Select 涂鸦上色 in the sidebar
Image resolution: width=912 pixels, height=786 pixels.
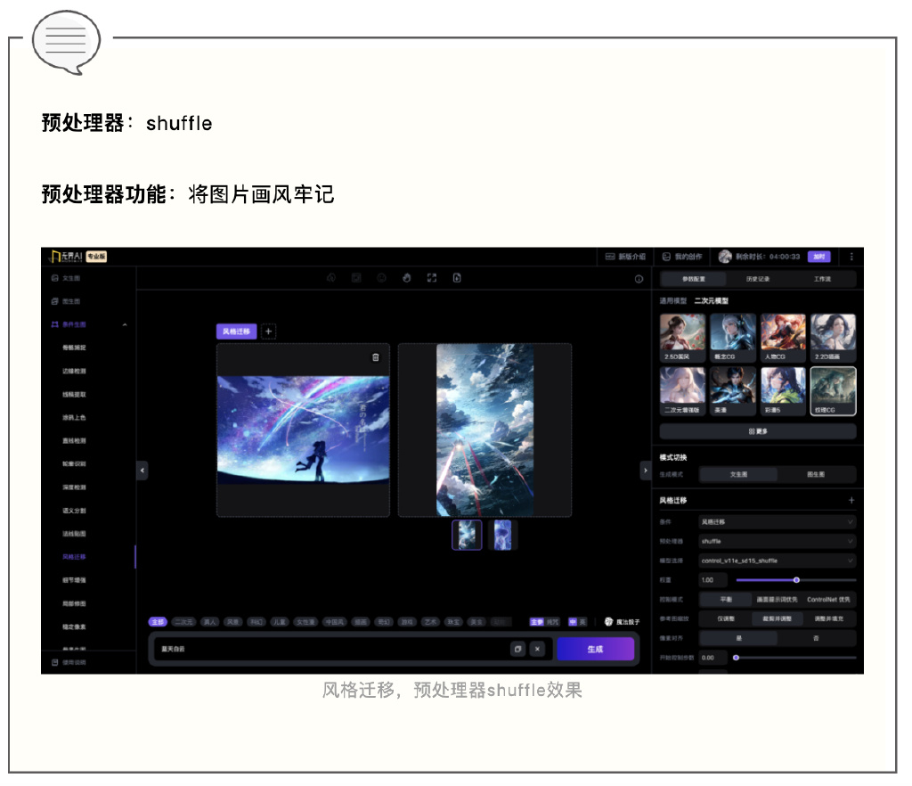coord(74,417)
